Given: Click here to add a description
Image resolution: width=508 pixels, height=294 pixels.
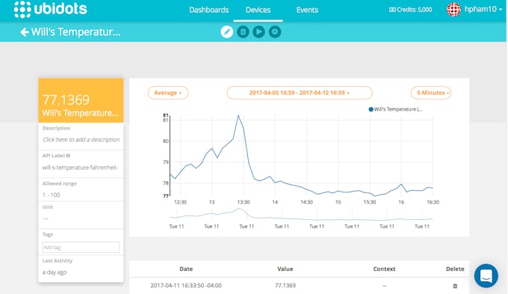Looking at the screenshot, I should pos(81,140).
